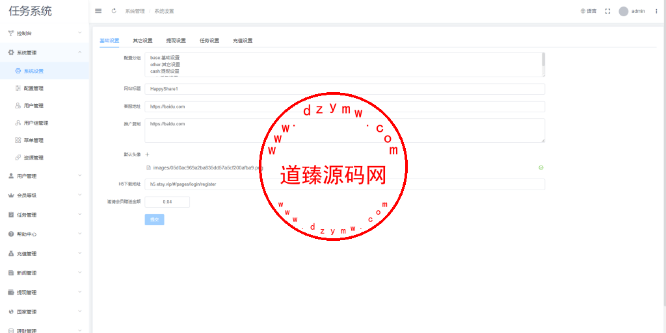Viewport: 666px width, 333px height.
Task: Collapse the sidebar with the hamburger icon
Action: click(x=98, y=11)
